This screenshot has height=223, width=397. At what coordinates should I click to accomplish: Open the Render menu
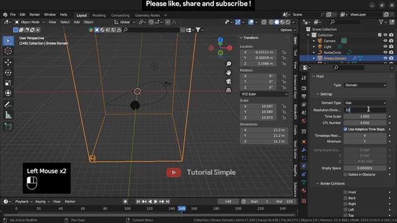35,15
